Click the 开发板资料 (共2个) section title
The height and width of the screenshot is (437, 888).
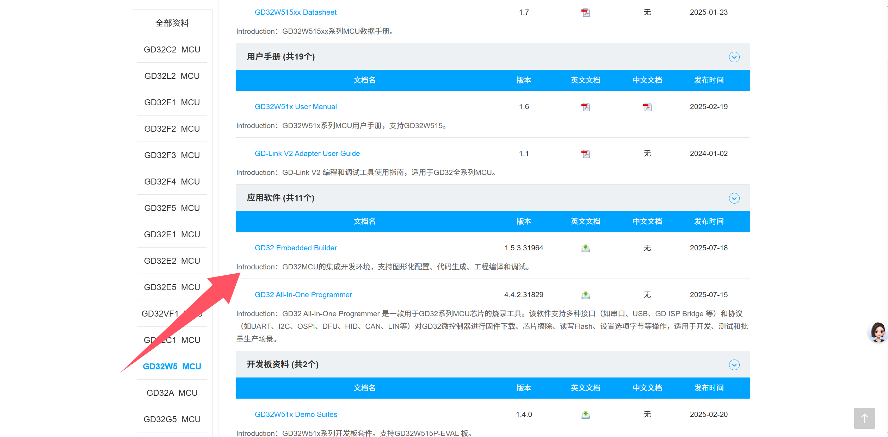pos(283,364)
